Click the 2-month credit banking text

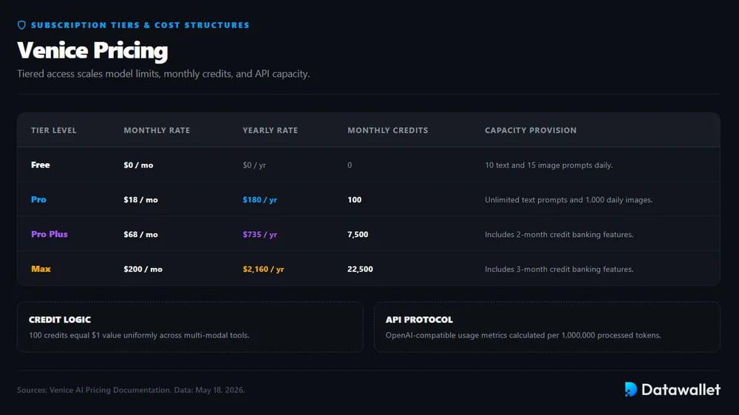[559, 235]
